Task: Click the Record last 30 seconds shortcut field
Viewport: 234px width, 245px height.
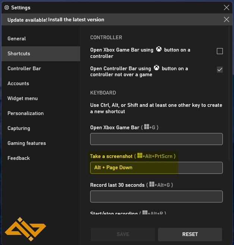Action: point(156,196)
